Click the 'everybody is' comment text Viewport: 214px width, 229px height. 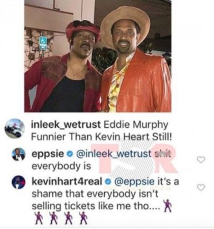click(61, 166)
